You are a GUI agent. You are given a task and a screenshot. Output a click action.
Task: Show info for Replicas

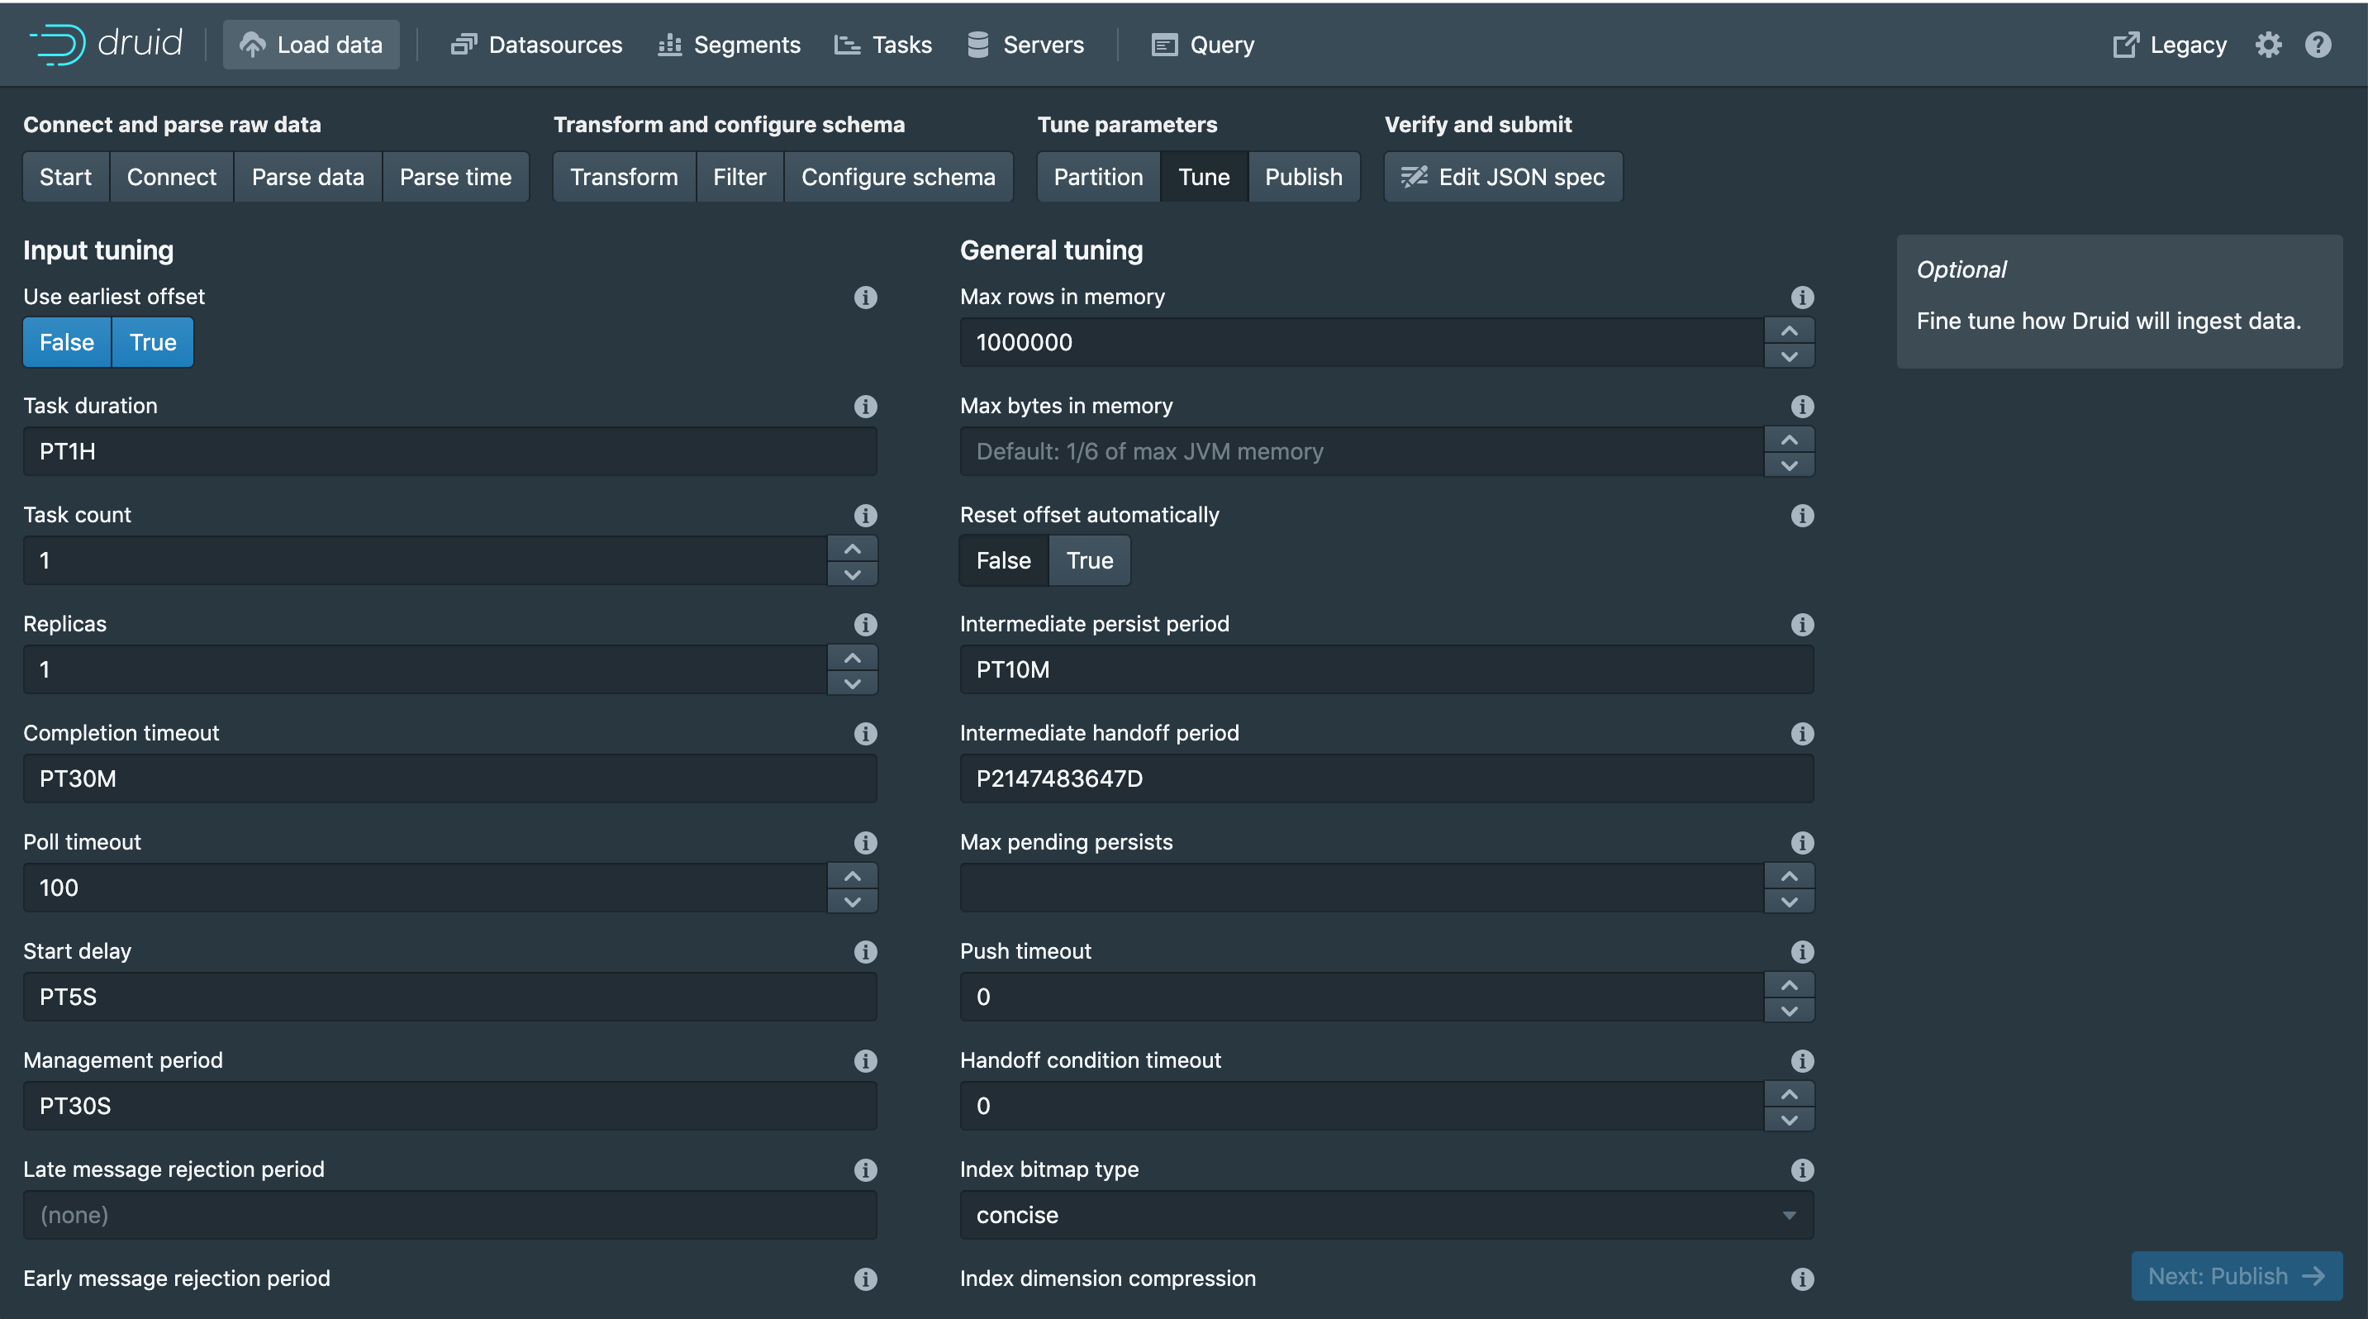865,625
